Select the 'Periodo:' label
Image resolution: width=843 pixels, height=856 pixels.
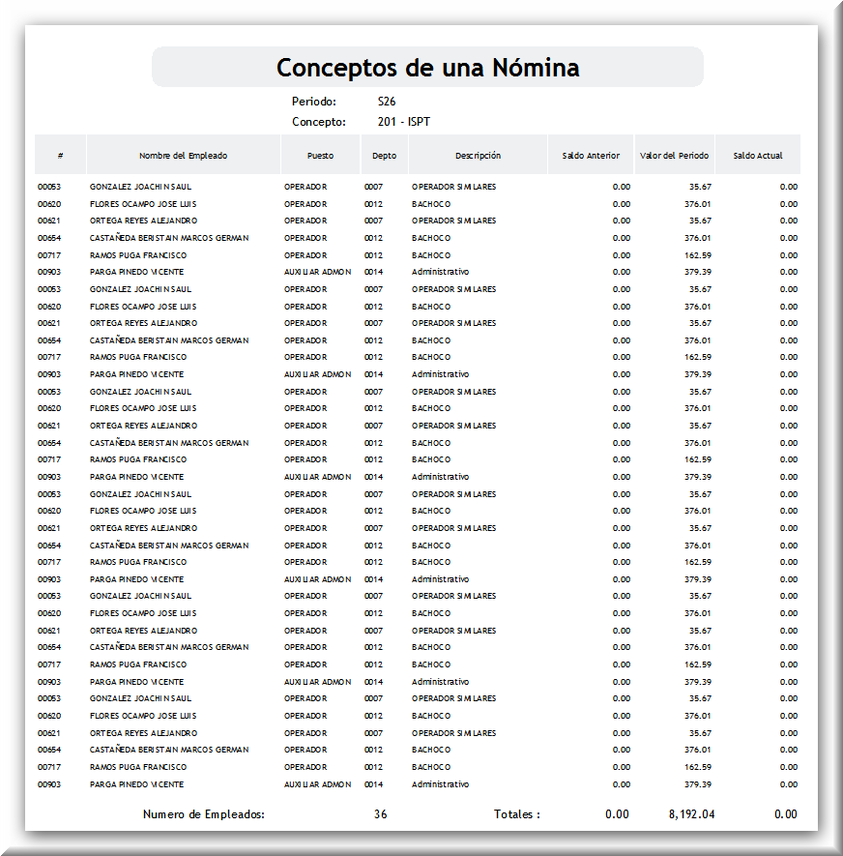pyautogui.click(x=314, y=102)
